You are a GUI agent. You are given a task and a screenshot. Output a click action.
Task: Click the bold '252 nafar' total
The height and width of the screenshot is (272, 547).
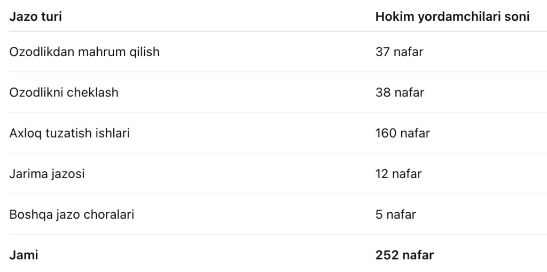(404, 255)
